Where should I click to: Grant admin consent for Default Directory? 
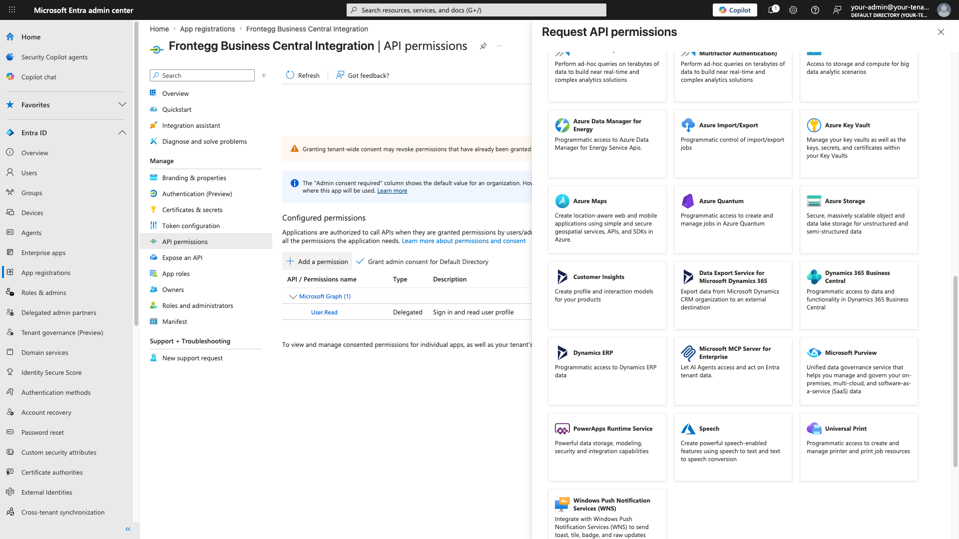423,262
